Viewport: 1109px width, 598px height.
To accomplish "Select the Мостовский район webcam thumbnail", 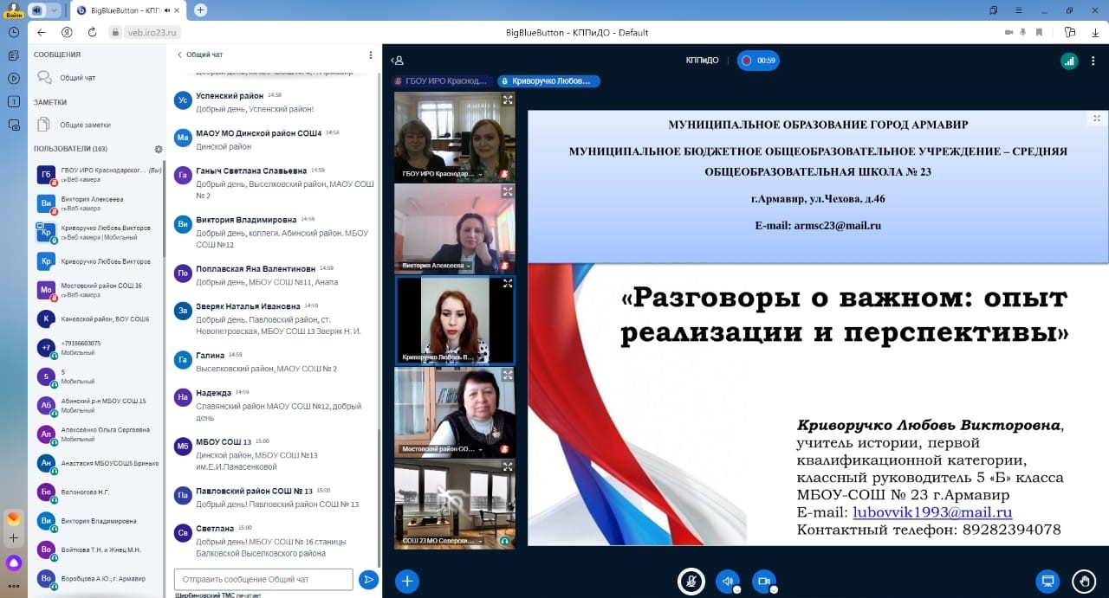I will point(455,412).
